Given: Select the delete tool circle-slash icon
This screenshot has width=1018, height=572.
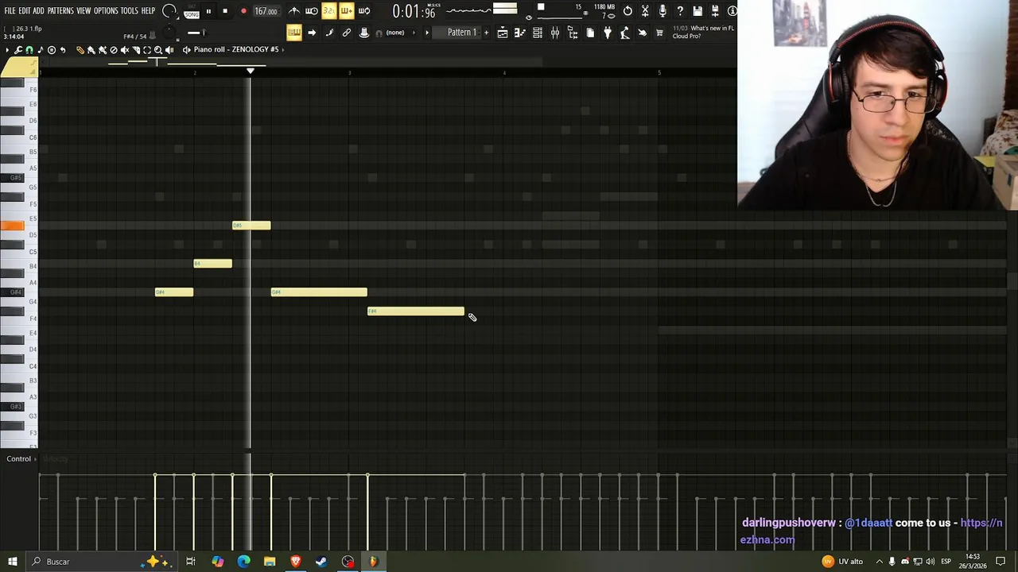Looking at the screenshot, I should coord(113,50).
